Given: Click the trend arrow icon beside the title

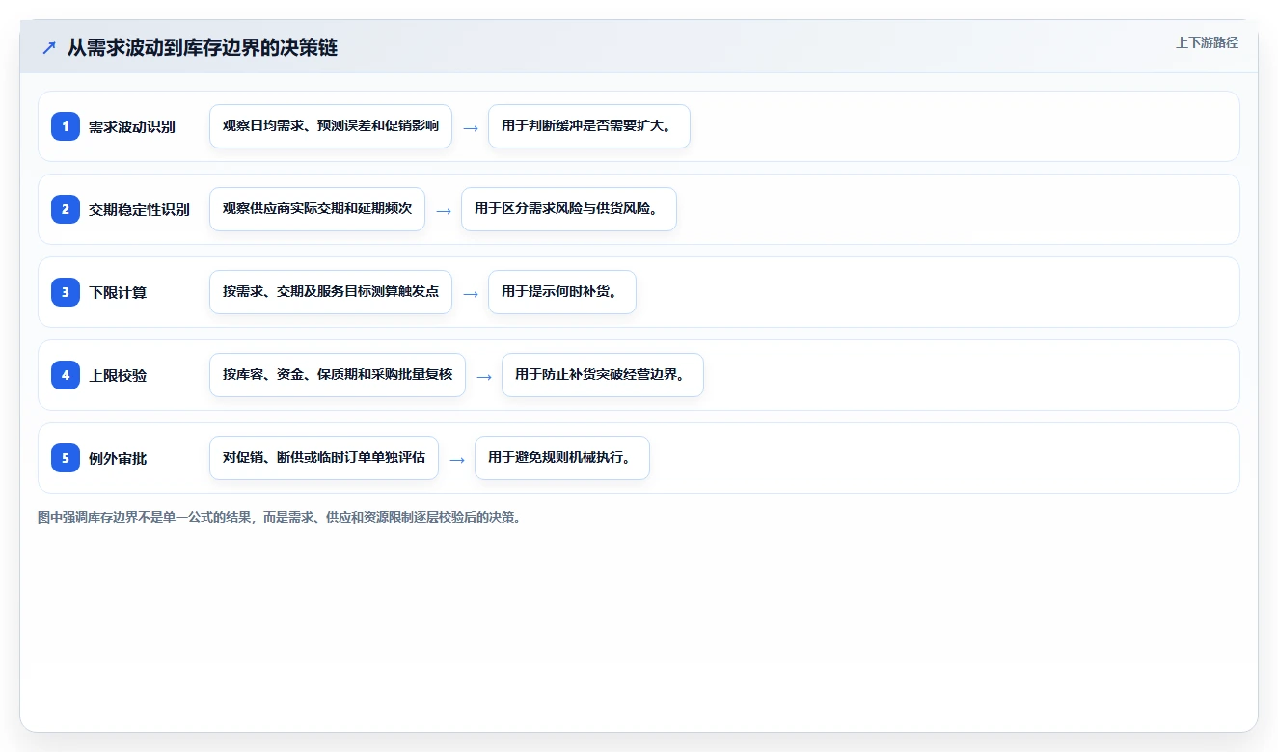Looking at the screenshot, I should point(49,48).
